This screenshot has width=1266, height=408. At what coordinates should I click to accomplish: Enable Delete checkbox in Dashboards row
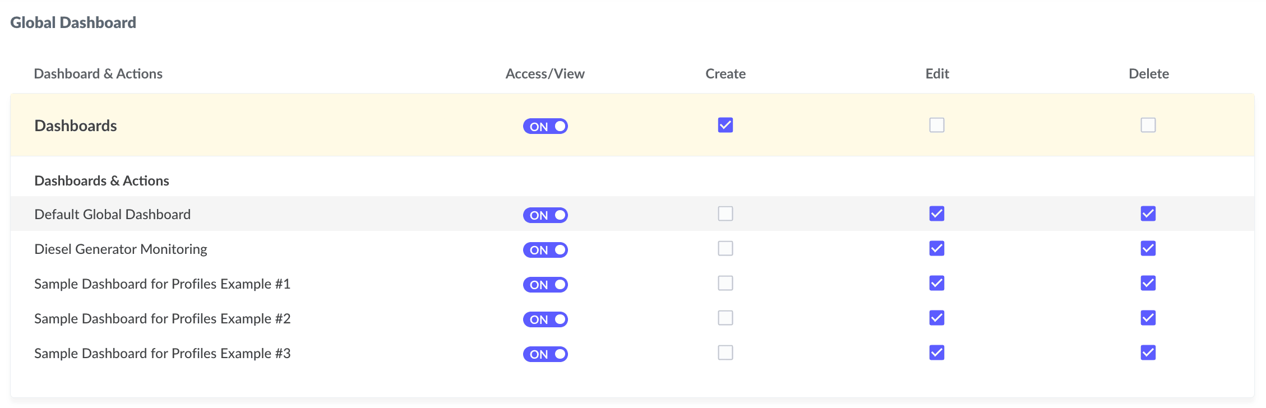[x=1148, y=125]
